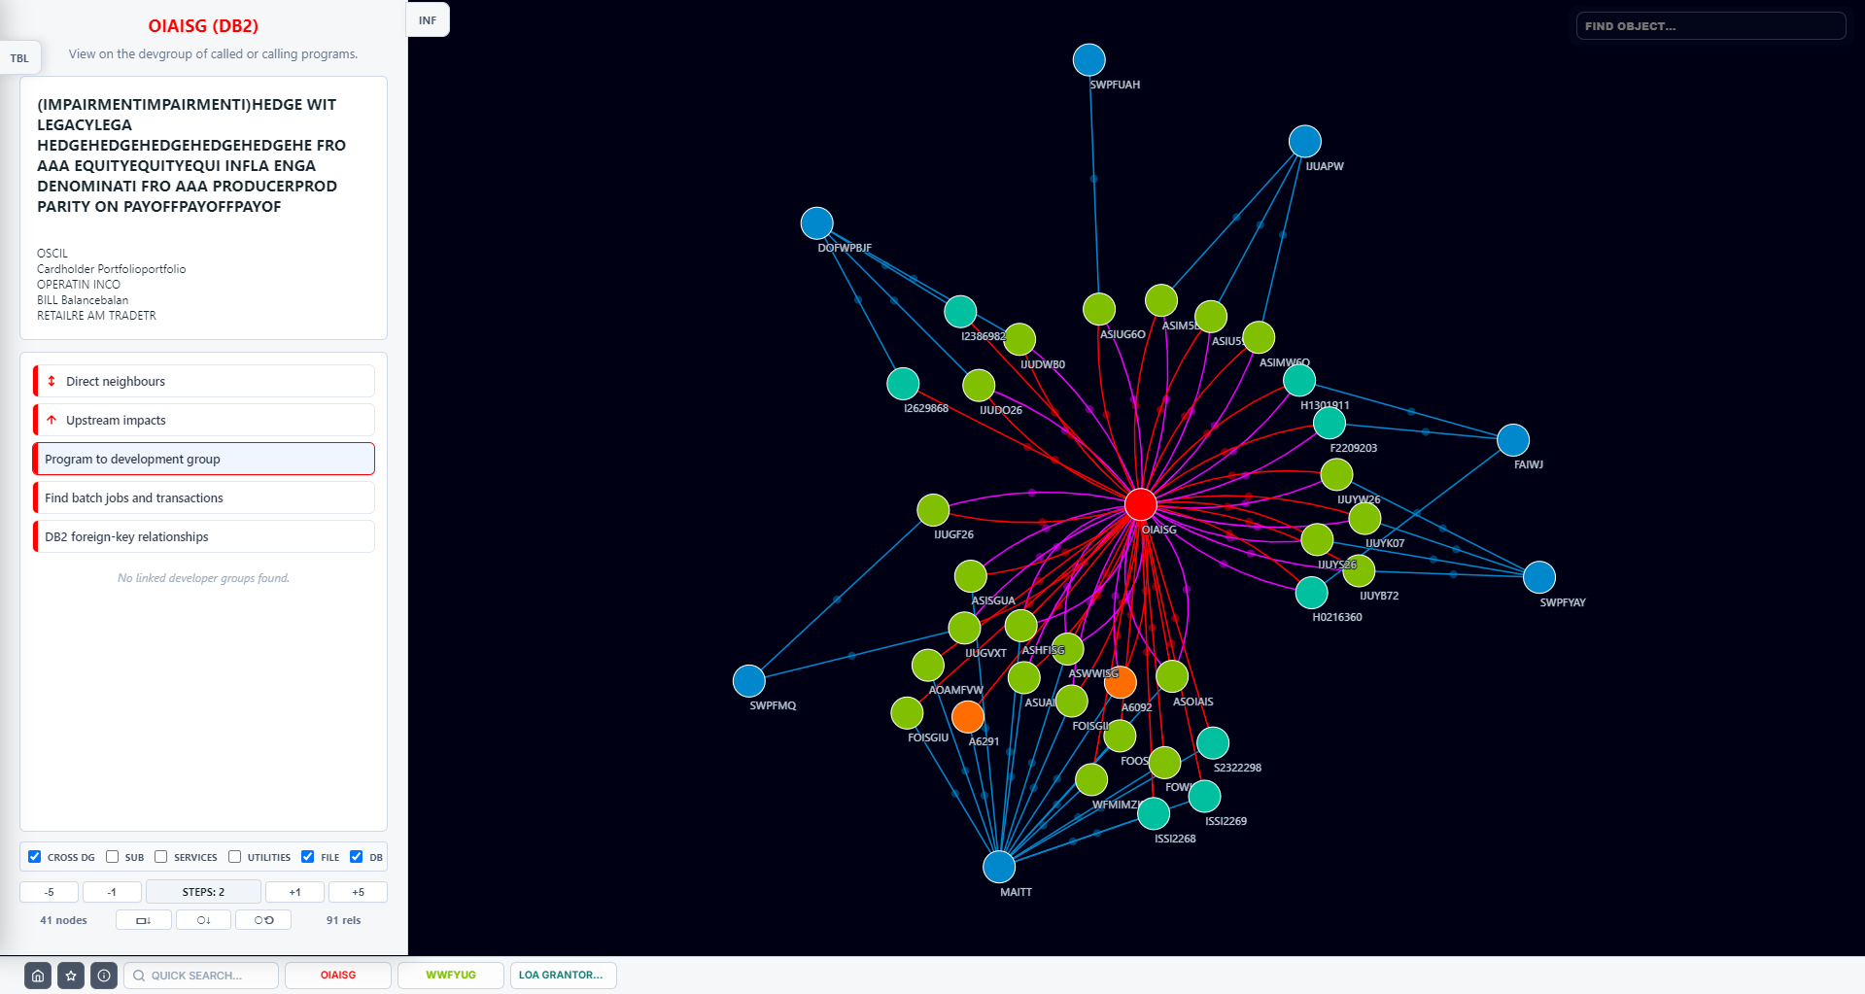This screenshot has height=994, width=1865.
Task: Select the green ASIUG6O node
Action: coord(1099,309)
